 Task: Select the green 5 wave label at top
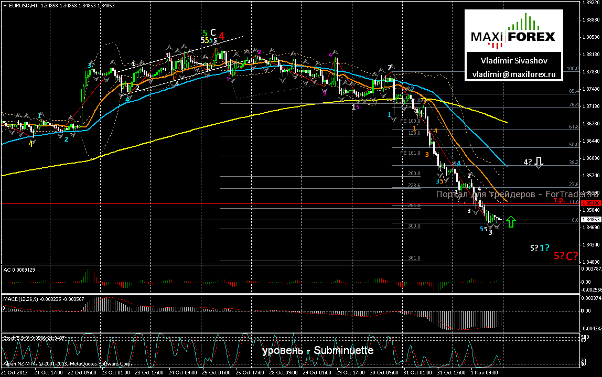pyautogui.click(x=205, y=33)
